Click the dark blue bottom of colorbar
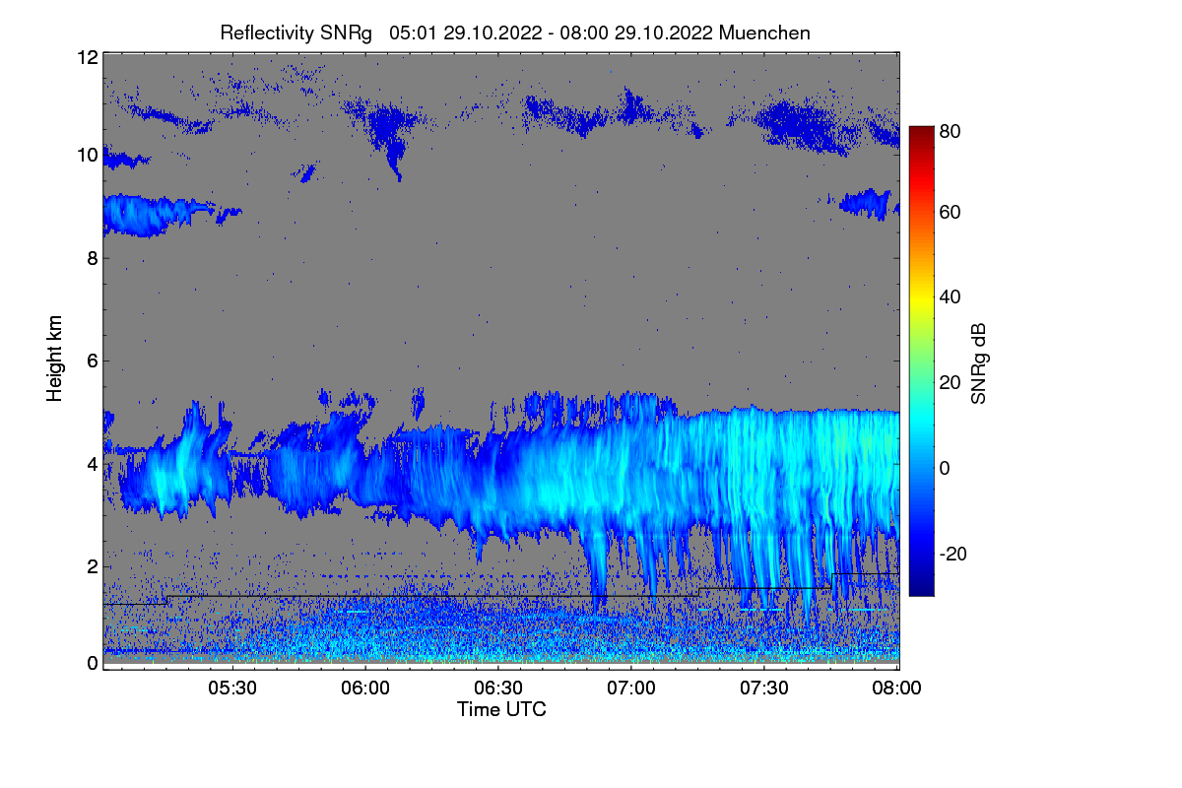The height and width of the screenshot is (788, 1182). [920, 589]
